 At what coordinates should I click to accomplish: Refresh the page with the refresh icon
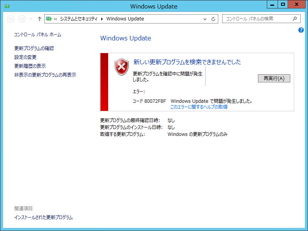(x=213, y=19)
